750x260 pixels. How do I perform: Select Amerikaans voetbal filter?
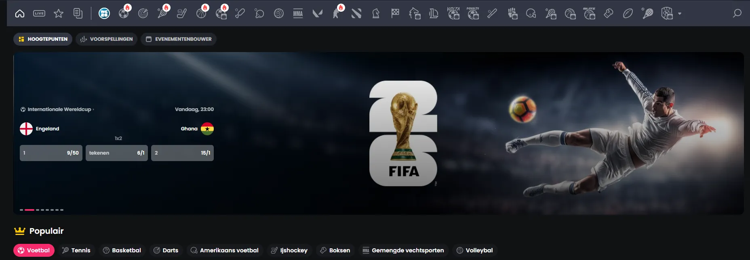tap(225, 250)
